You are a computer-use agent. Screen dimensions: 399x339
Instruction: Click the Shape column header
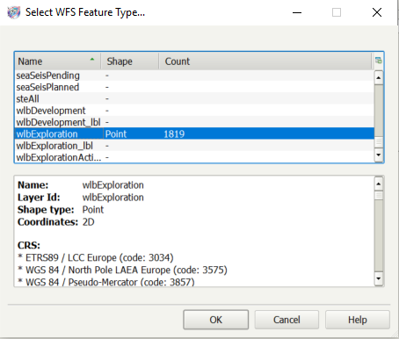pos(130,61)
